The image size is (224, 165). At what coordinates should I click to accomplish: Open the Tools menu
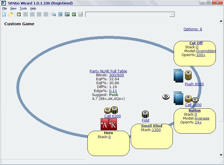pyautogui.click(x=23, y=9)
